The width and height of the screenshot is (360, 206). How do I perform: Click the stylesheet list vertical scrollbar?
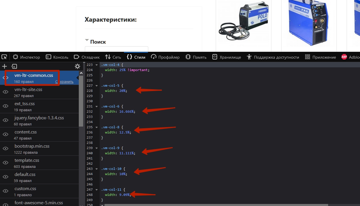coord(81,101)
